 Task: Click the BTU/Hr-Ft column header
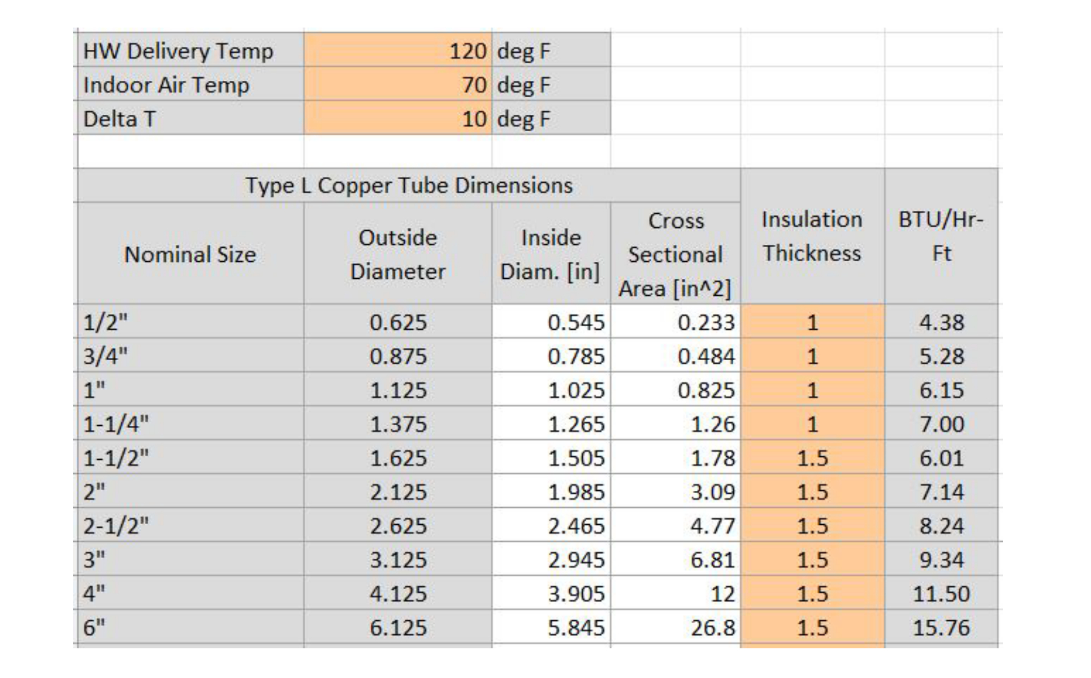click(x=941, y=236)
